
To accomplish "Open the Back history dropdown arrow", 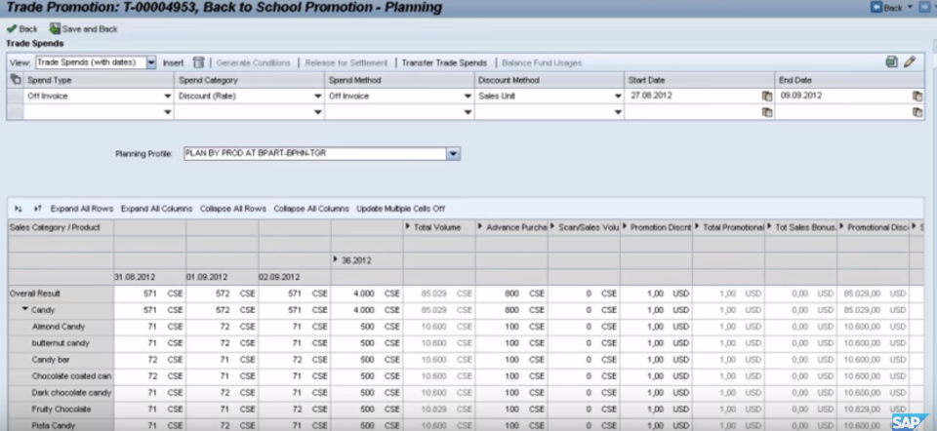I will pyautogui.click(x=910, y=7).
